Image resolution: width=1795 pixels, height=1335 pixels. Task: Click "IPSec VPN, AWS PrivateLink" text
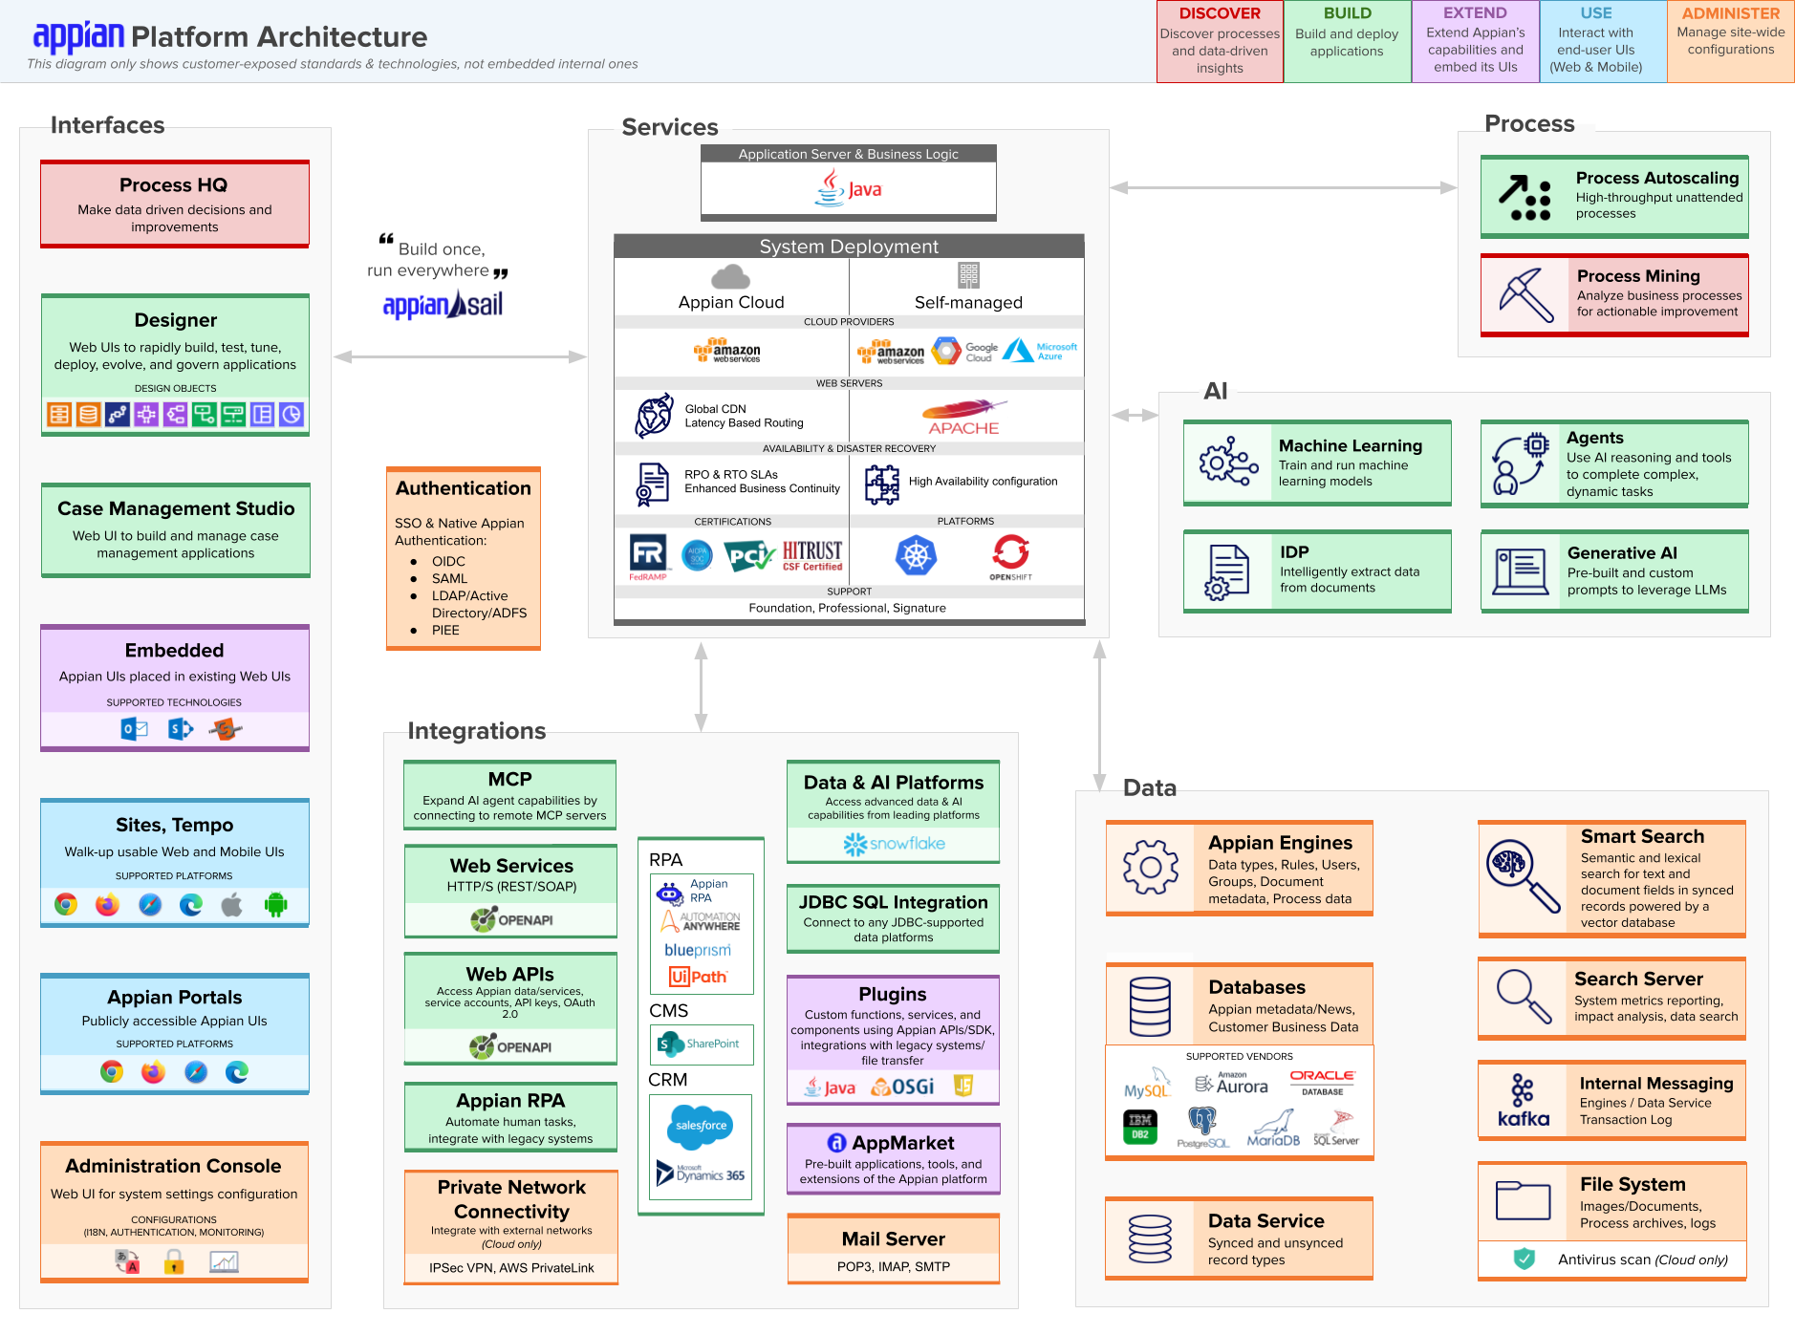(x=511, y=1268)
